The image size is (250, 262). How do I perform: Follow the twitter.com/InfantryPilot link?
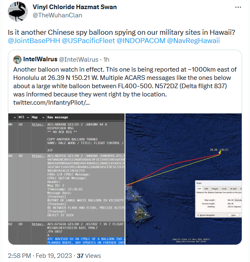(51, 103)
